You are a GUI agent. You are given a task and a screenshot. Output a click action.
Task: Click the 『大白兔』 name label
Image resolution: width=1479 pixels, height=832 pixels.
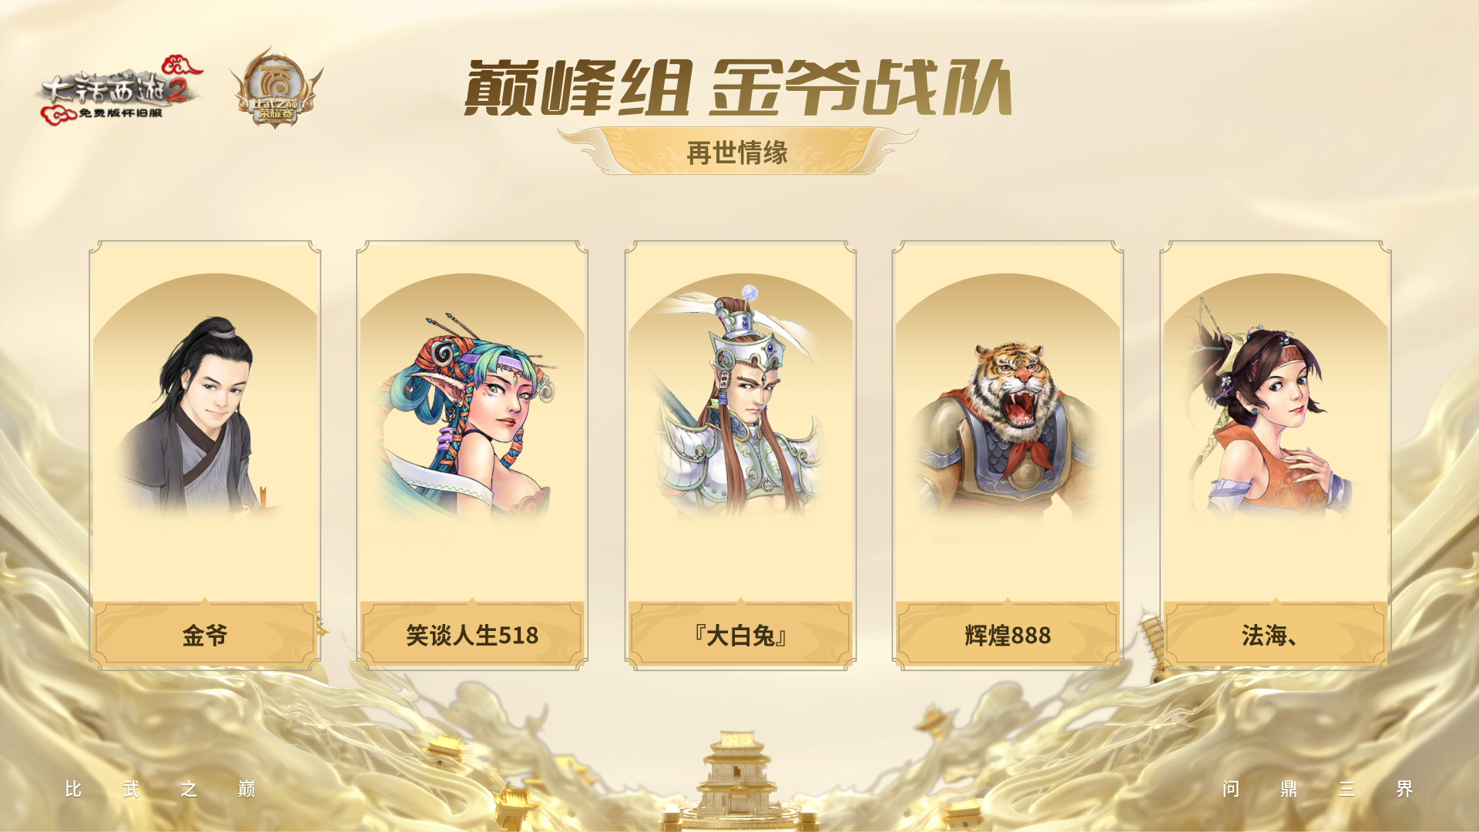[740, 636]
